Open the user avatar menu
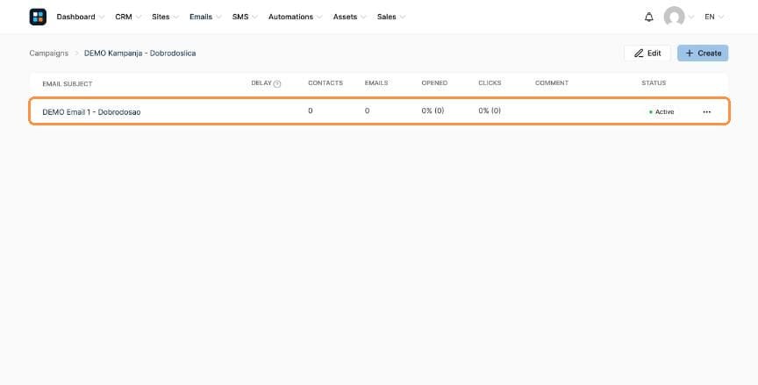 coord(674,17)
